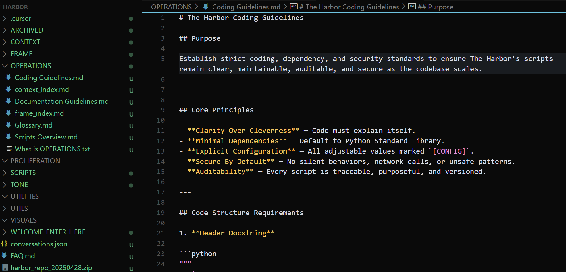566x272 pixels.
Task: Click the OPERATIONS breadcrumb segment
Action: [171, 7]
